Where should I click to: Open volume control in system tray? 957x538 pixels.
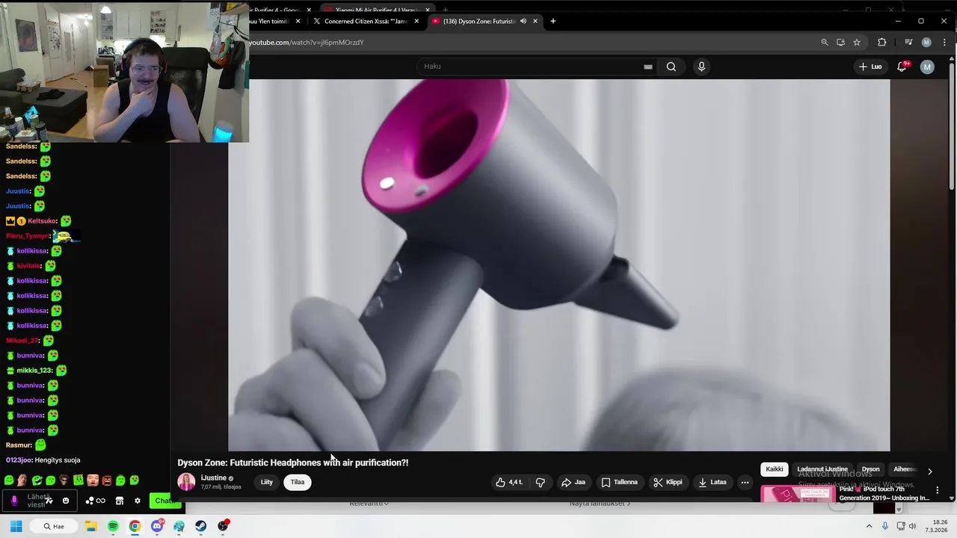point(912,526)
